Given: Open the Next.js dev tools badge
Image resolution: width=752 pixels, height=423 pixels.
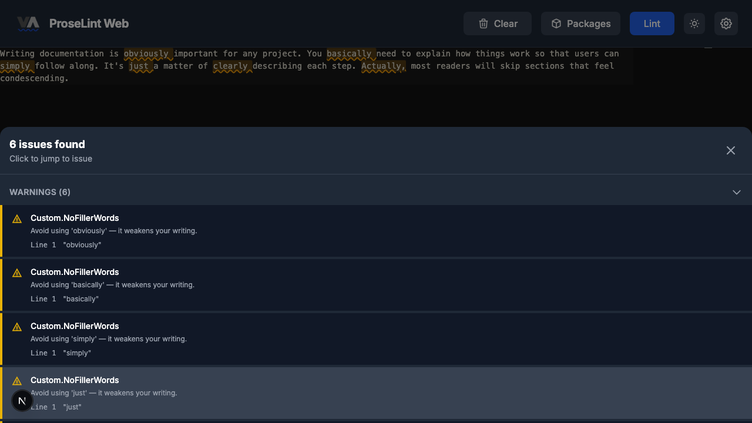Looking at the screenshot, I should pos(22,401).
